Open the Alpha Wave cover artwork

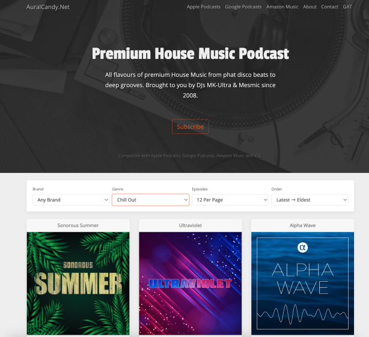[303, 284]
